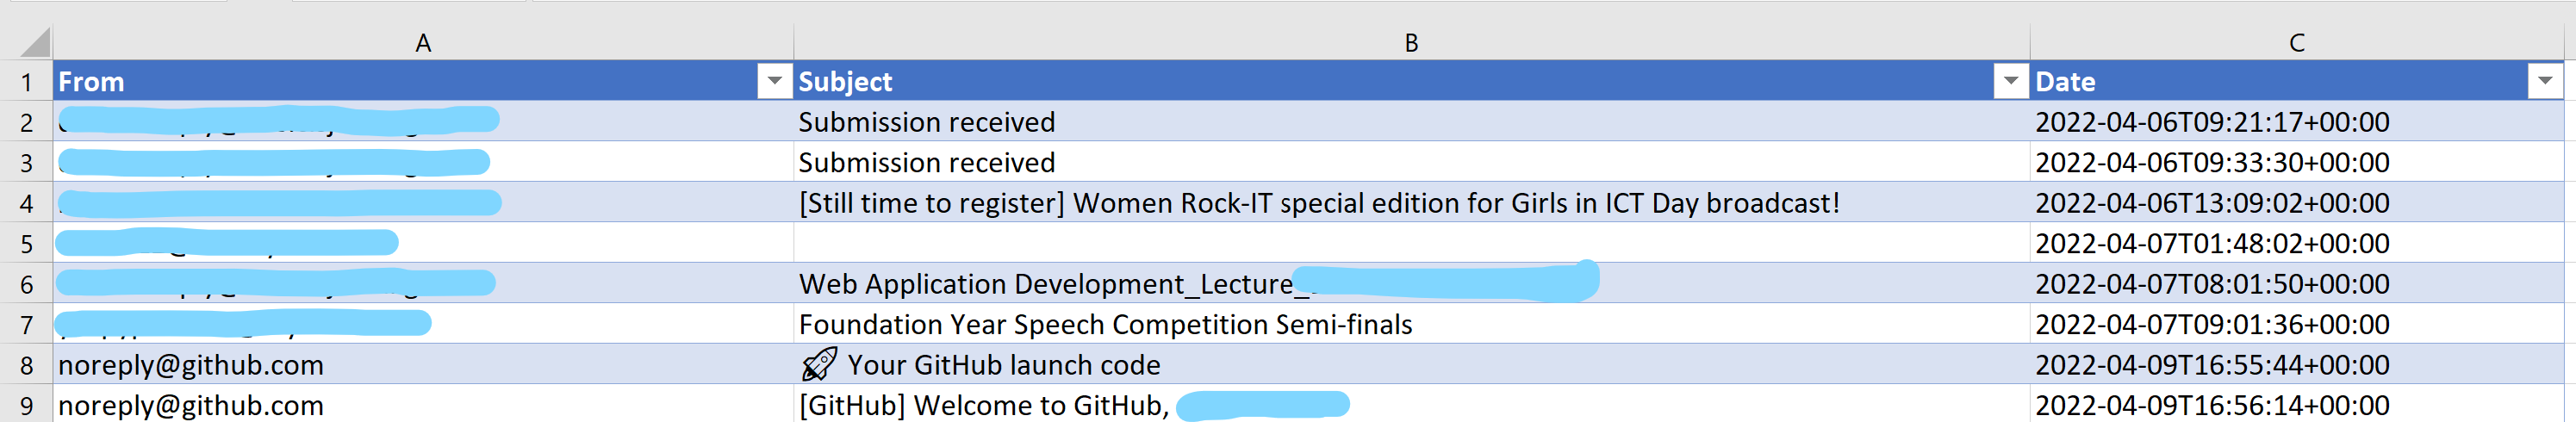
Task: Open the Date column filter dropdown
Action: click(x=2544, y=81)
